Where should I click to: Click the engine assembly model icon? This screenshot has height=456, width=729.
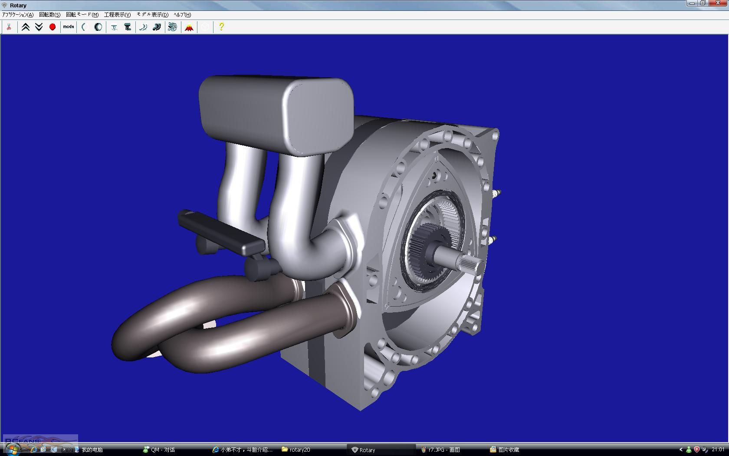click(x=173, y=27)
